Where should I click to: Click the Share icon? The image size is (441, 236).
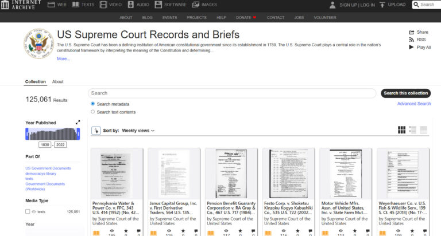[x=412, y=32]
